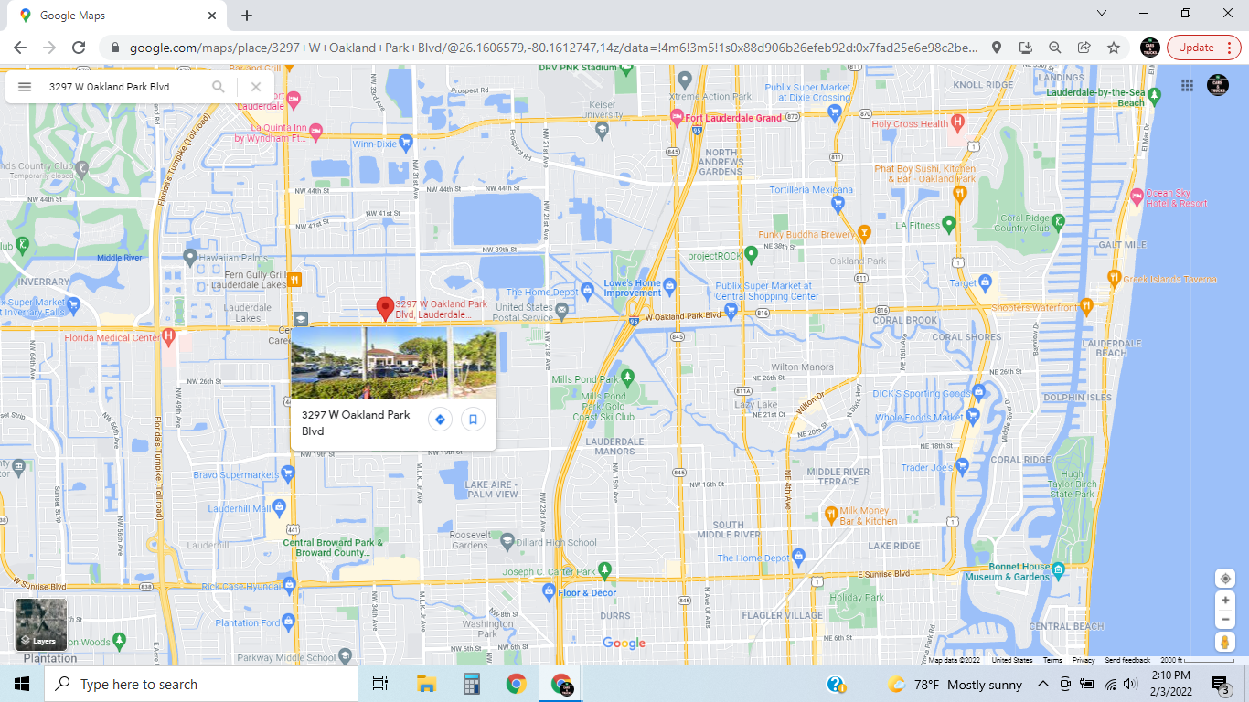Click the Google logo on the map
This screenshot has width=1249, height=702.
pyautogui.click(x=624, y=643)
